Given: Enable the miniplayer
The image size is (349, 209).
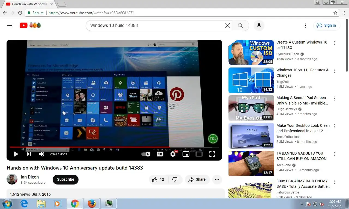Looking at the screenshot, I should click(186, 154).
